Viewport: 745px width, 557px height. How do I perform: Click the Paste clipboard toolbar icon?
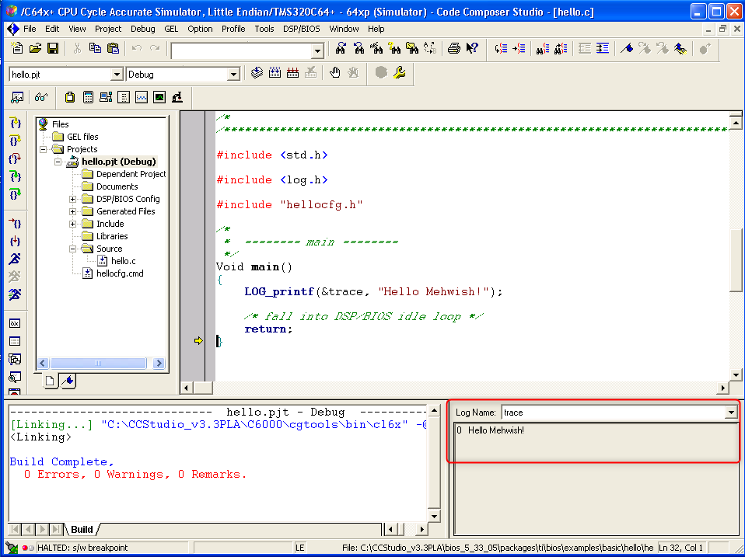coord(113,48)
